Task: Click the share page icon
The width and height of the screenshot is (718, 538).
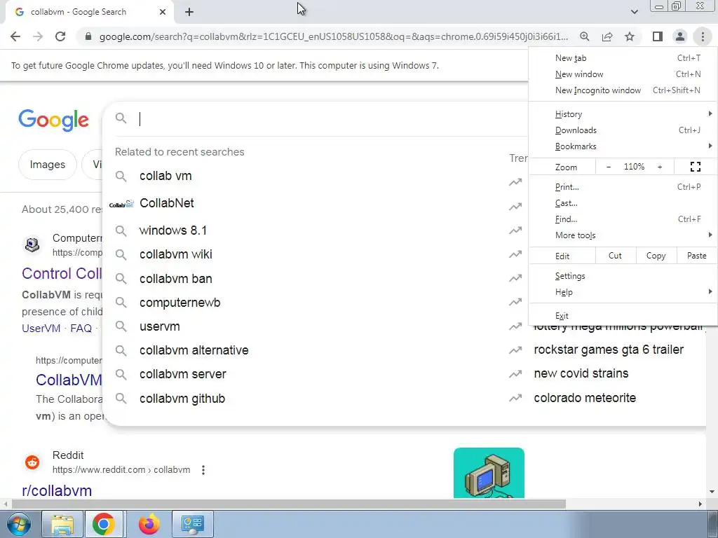Action: (x=607, y=36)
